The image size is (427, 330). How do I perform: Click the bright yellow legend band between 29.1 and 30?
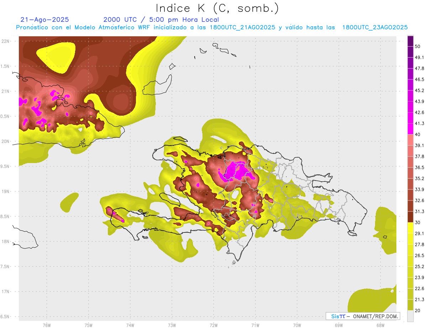pos(411,228)
